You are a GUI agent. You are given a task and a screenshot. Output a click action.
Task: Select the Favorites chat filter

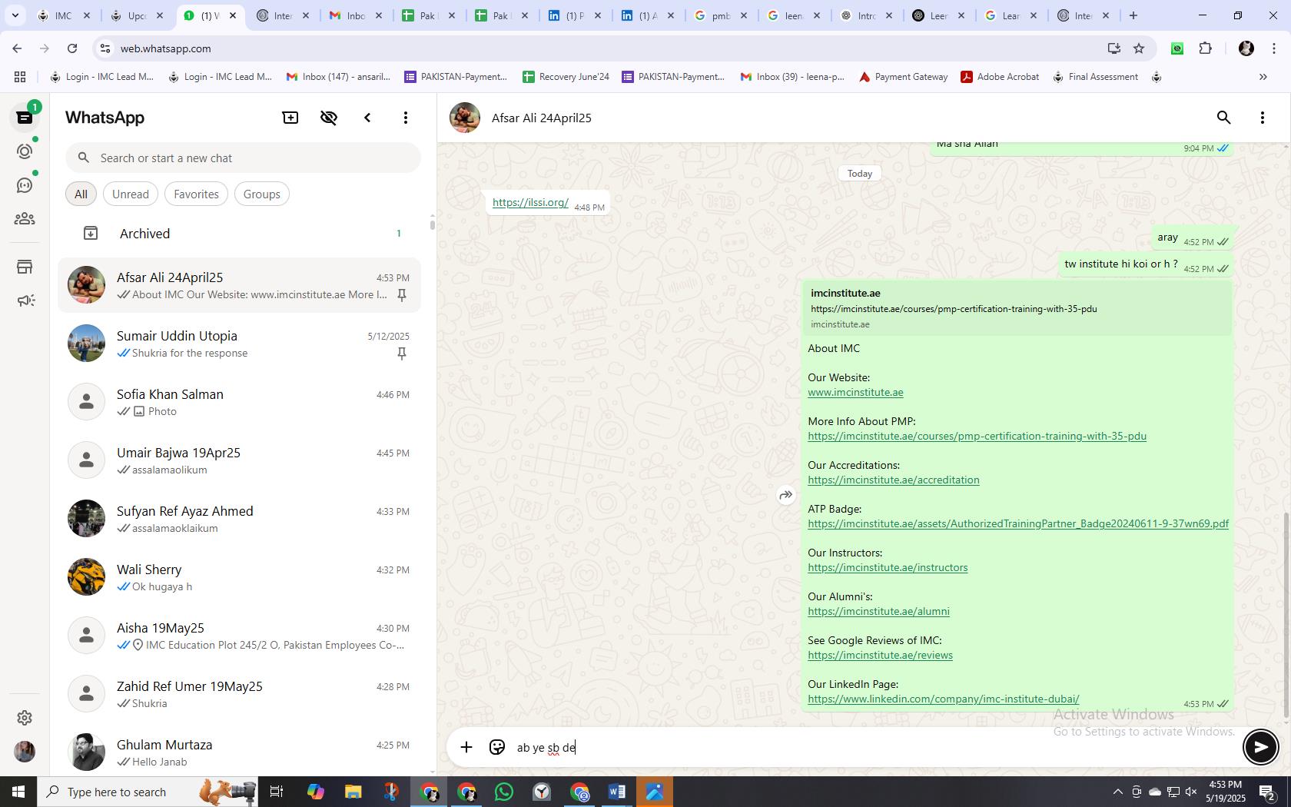[x=196, y=194]
